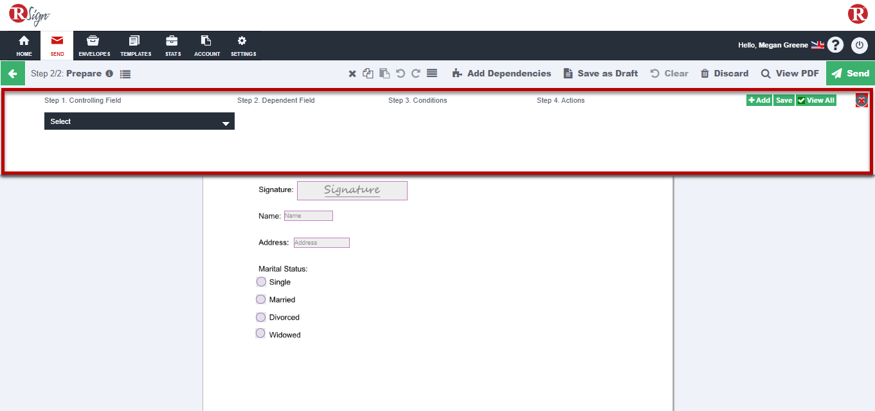Click the undo arrow icon
875x411 pixels.
(401, 74)
